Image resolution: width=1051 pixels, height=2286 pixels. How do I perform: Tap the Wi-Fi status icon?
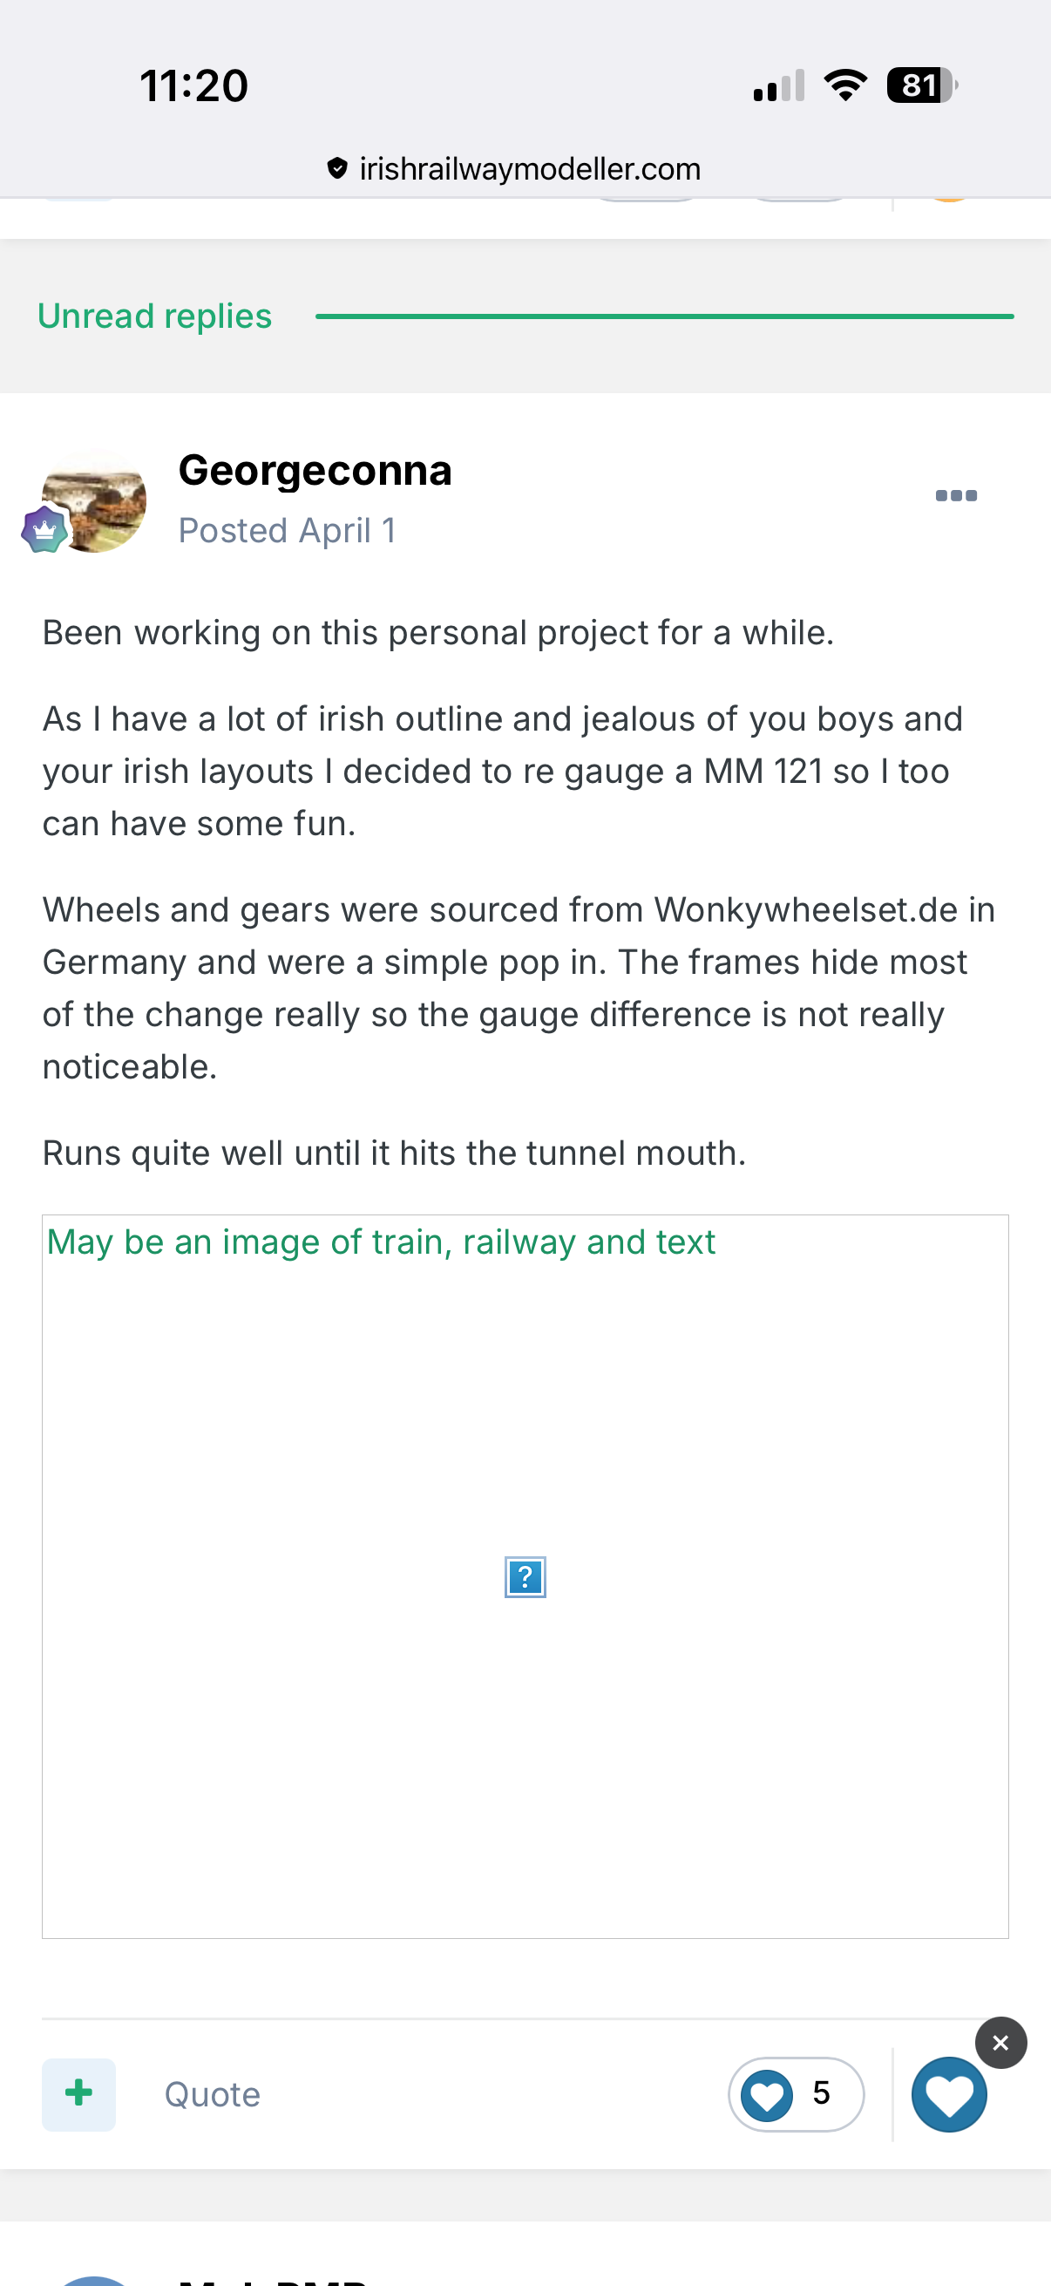tap(845, 85)
